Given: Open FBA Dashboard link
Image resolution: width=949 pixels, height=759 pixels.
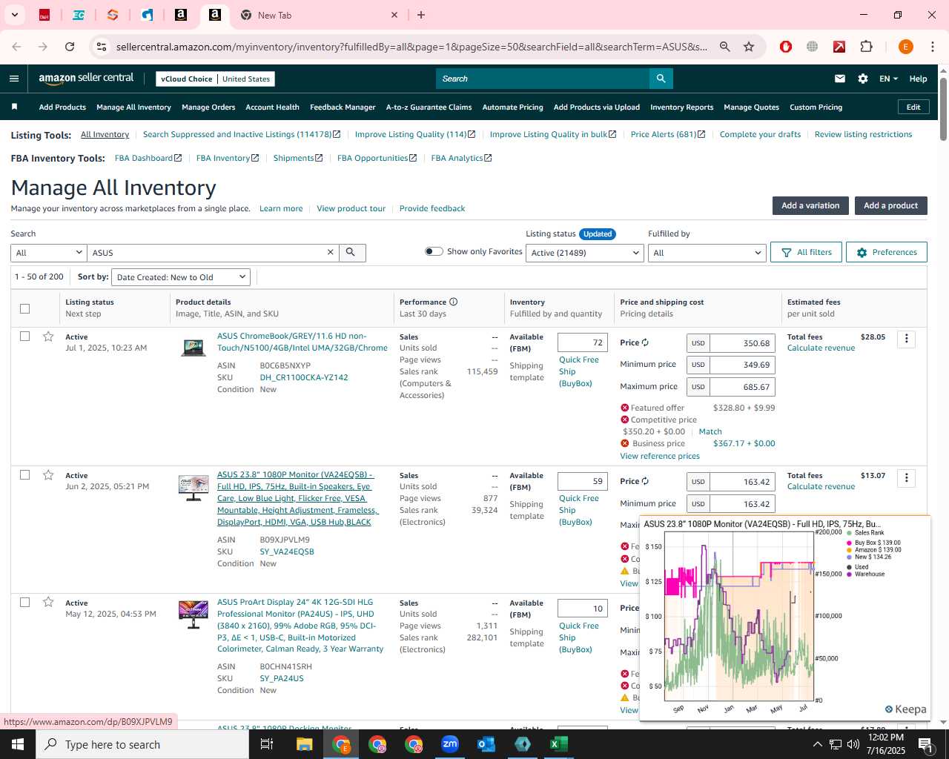Looking at the screenshot, I should (148, 158).
